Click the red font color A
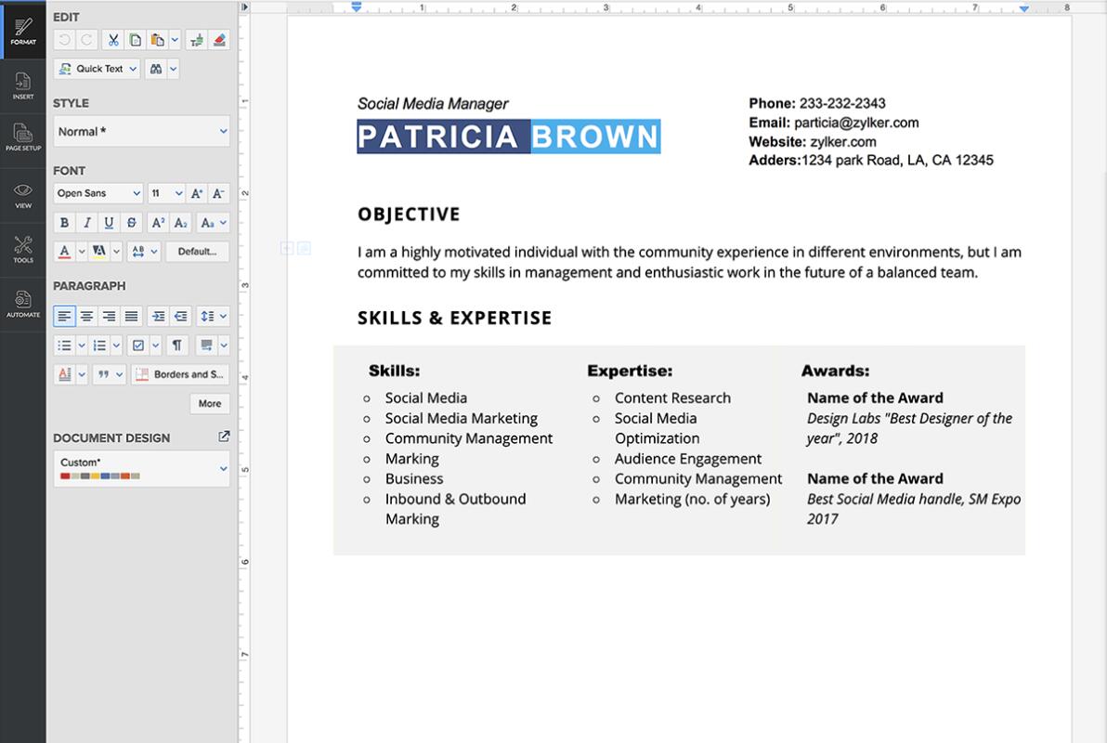The width and height of the screenshot is (1107, 743). coord(64,252)
